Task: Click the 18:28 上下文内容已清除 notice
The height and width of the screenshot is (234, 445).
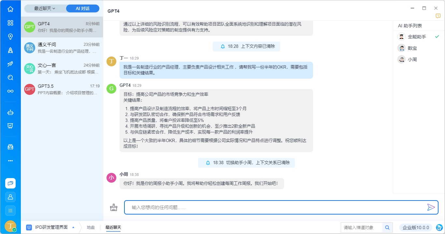Action: pyautogui.click(x=246, y=46)
